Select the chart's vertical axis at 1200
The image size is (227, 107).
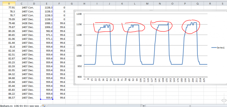coord(79,14)
